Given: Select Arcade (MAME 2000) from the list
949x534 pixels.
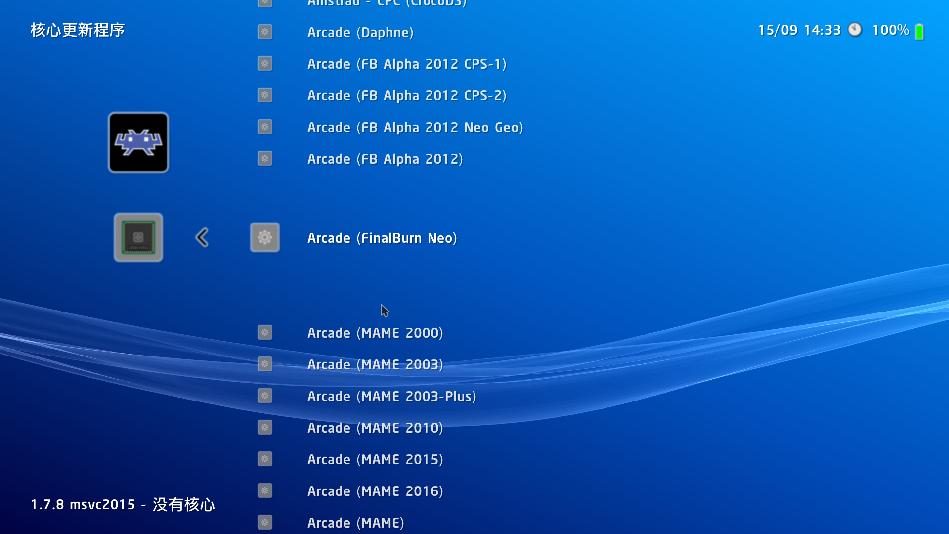Looking at the screenshot, I should [375, 333].
